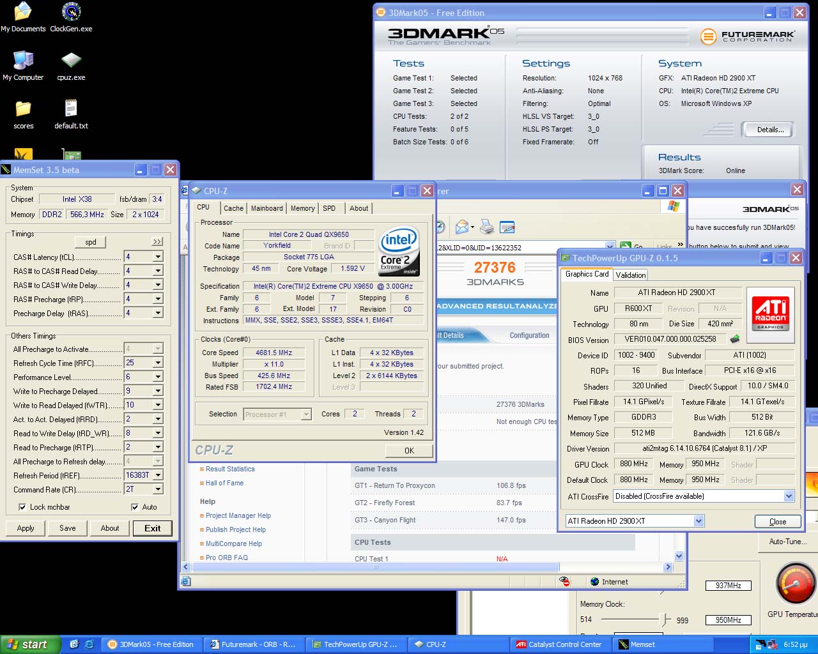Viewport: 818px width, 654px height.
Task: Click the BIOS save chip icon in GPU-Z
Action: click(735, 338)
